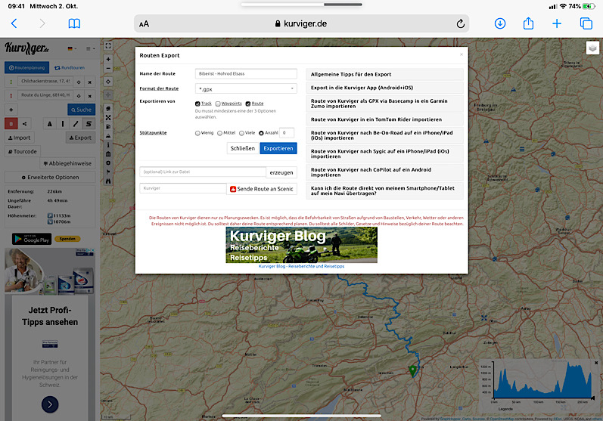Open the route format *.gpx dropdown
This screenshot has height=421, width=603.
click(x=246, y=88)
